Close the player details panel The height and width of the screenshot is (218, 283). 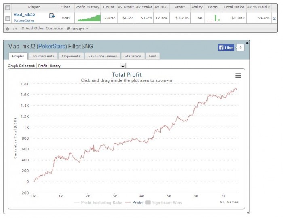coord(247,43)
